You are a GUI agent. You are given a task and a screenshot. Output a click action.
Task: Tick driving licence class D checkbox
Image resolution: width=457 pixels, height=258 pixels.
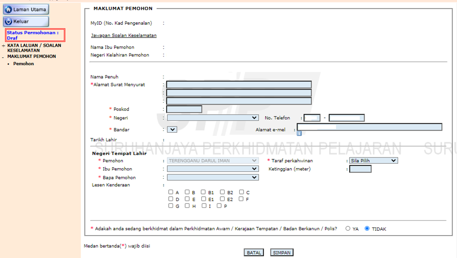171,199
